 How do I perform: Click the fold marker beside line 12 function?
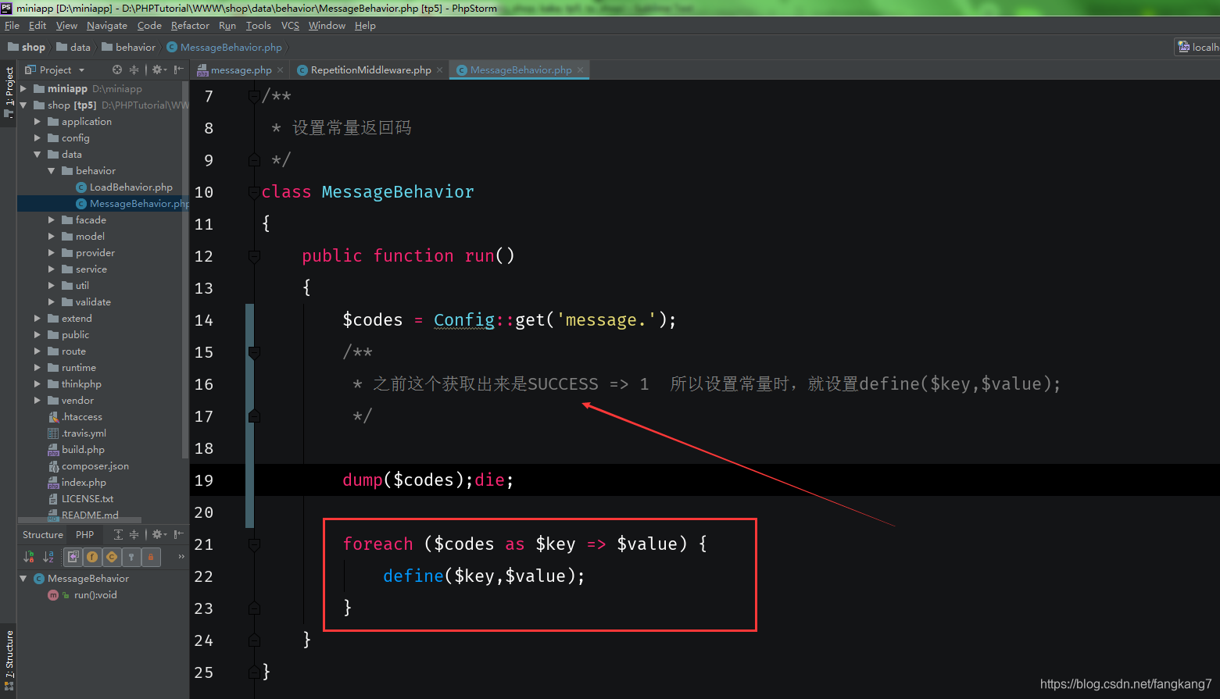(254, 256)
